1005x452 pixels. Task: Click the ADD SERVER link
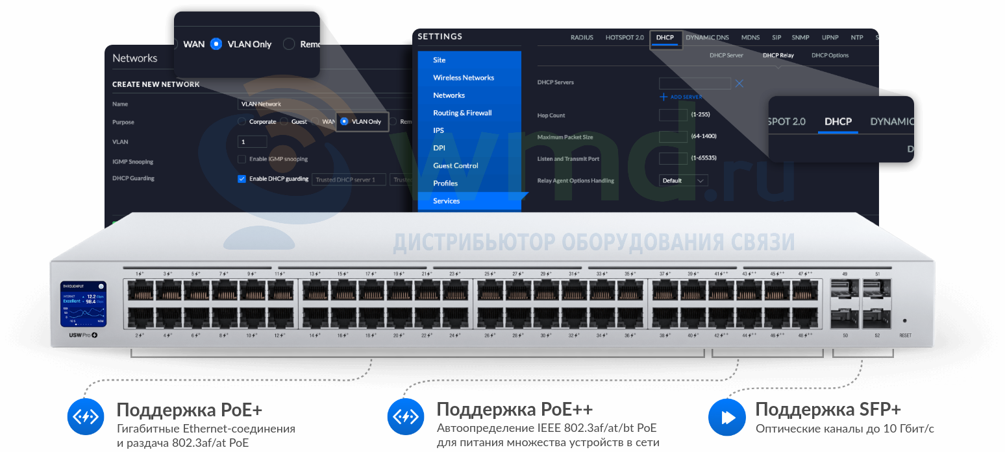coord(686,97)
